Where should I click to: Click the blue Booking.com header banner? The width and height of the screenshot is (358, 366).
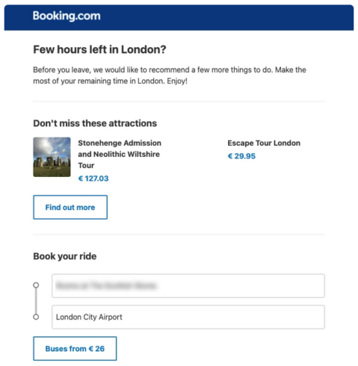pyautogui.click(x=179, y=17)
